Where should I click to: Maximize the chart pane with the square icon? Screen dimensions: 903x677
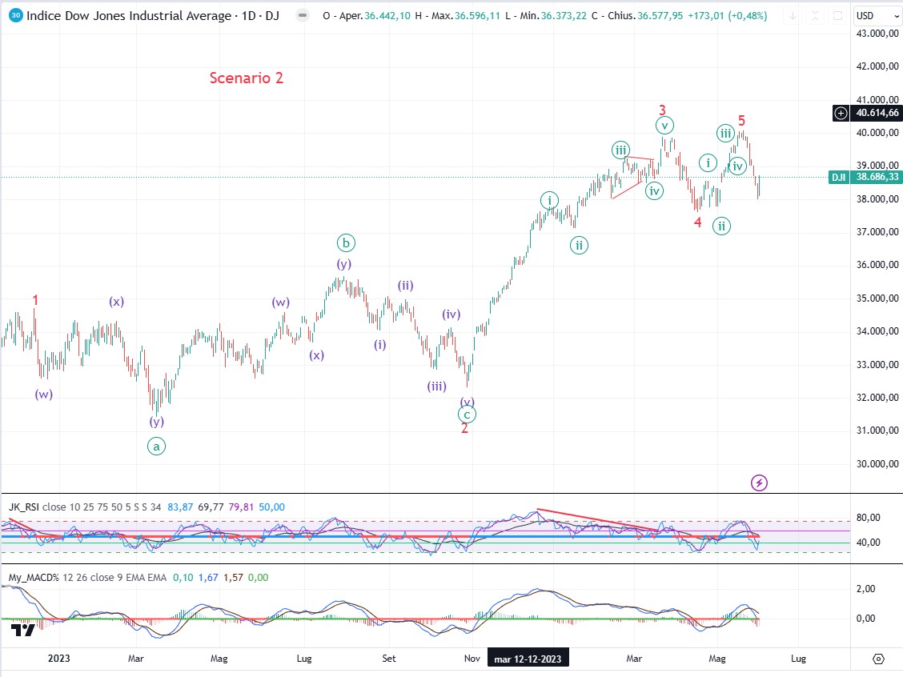[x=837, y=15]
